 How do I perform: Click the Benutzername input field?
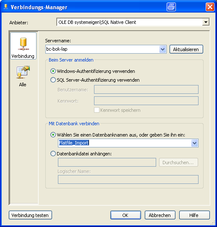[146, 89]
